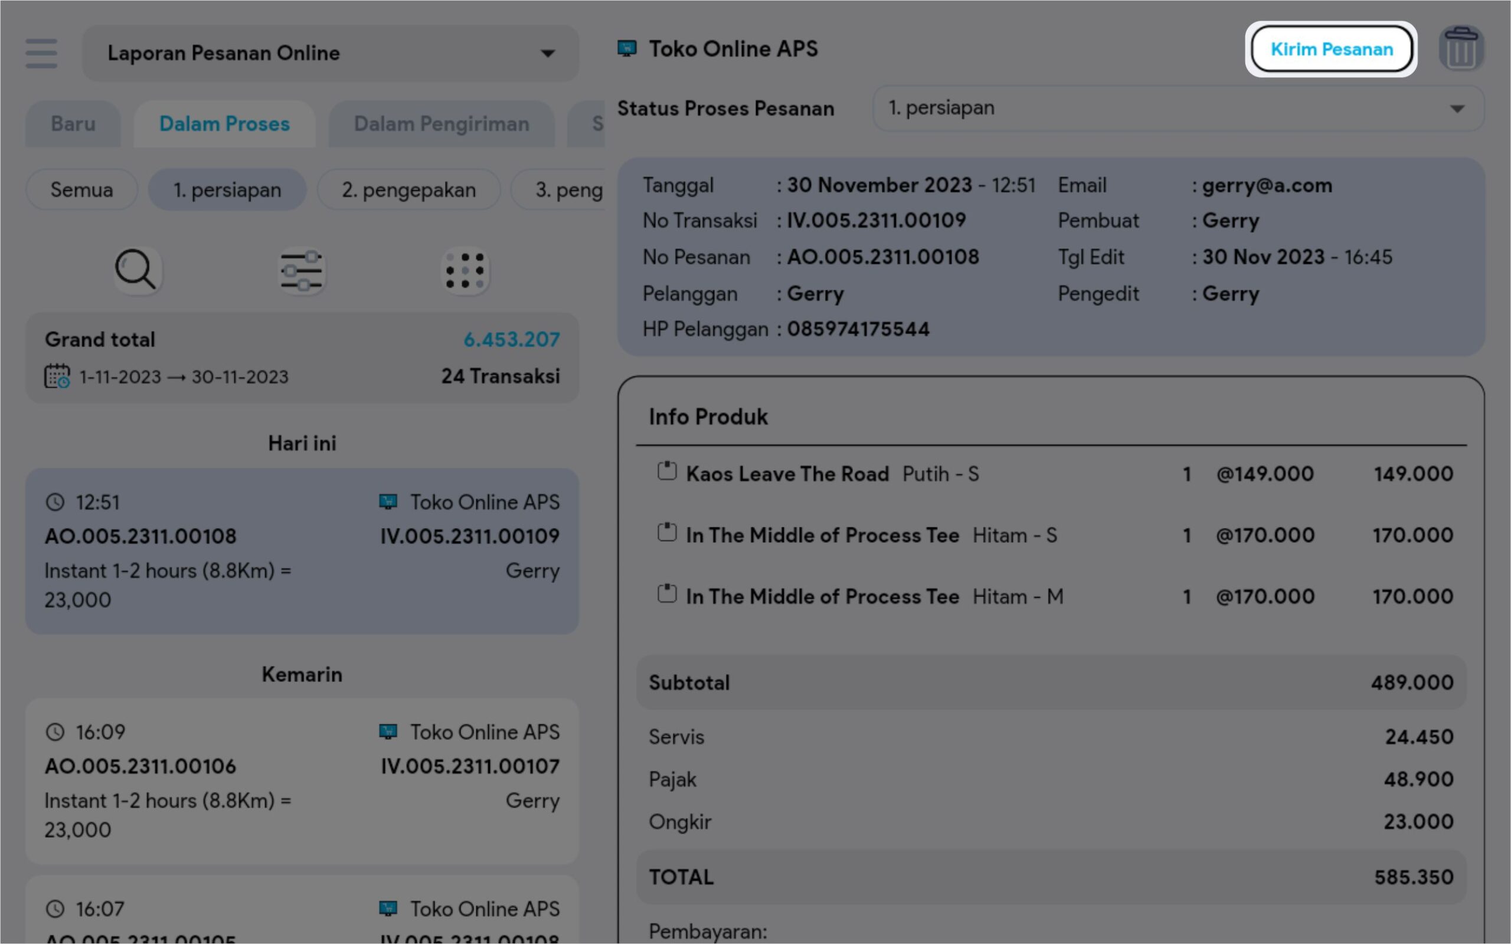Click the Toko Online APS header icon
Viewport: 1511px width, 944px height.
627,49
